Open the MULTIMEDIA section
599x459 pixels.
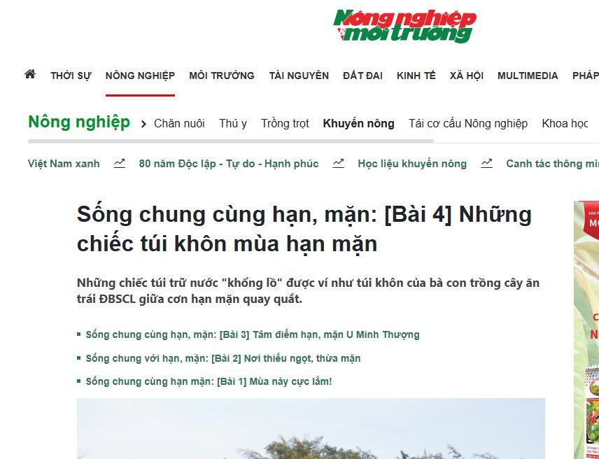(528, 76)
